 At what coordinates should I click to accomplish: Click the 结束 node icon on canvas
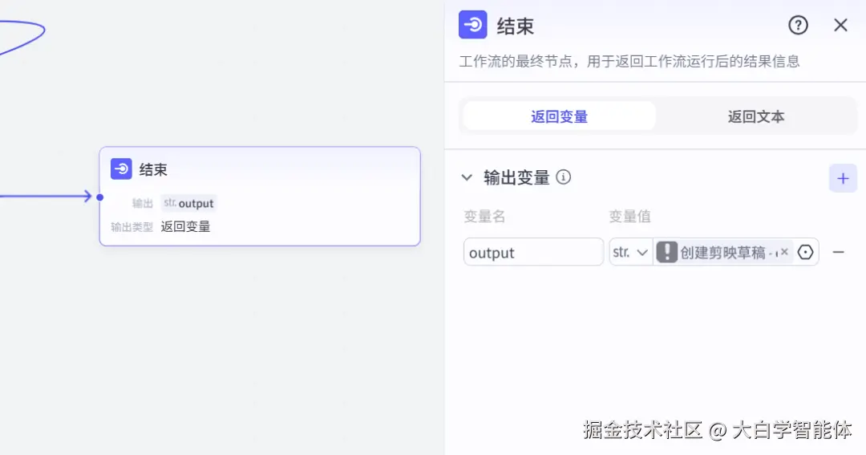pyautogui.click(x=121, y=169)
